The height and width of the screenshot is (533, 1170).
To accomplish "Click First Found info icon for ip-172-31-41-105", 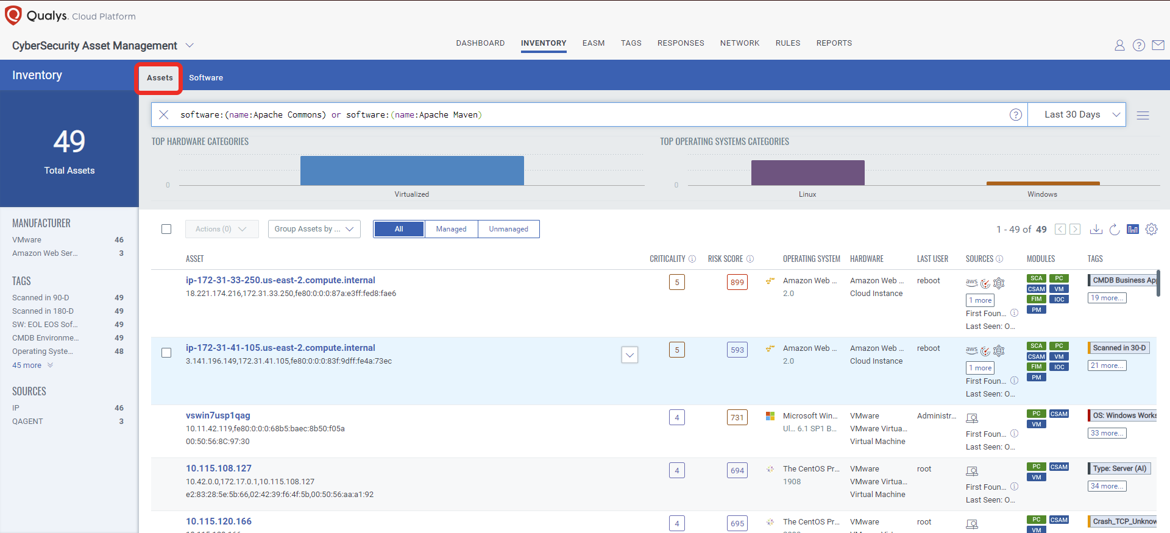I will coord(1015,381).
